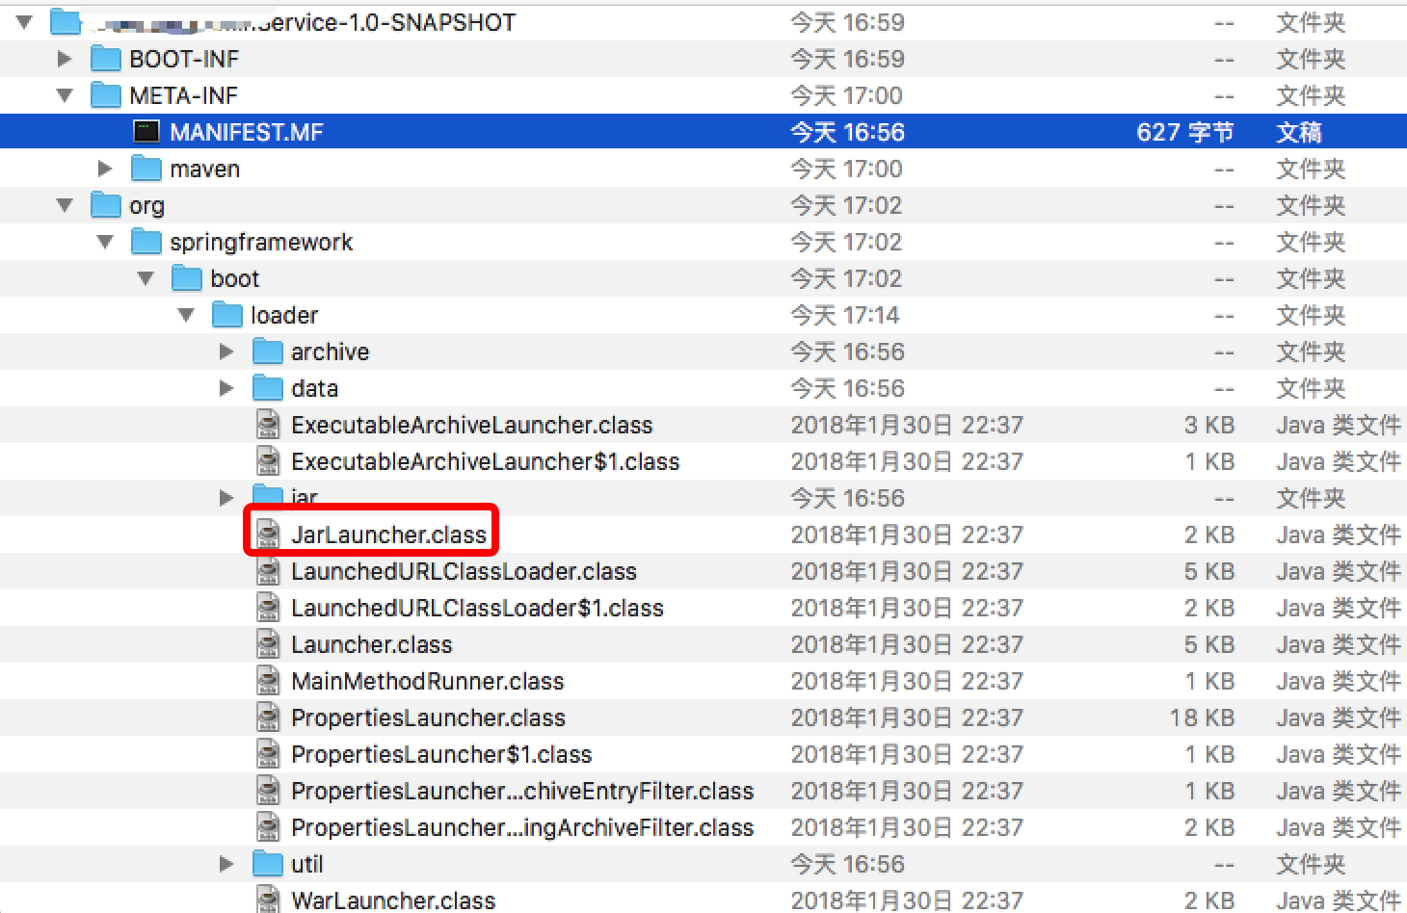Click the org folder icon
The width and height of the screenshot is (1407, 913).
click(x=105, y=205)
